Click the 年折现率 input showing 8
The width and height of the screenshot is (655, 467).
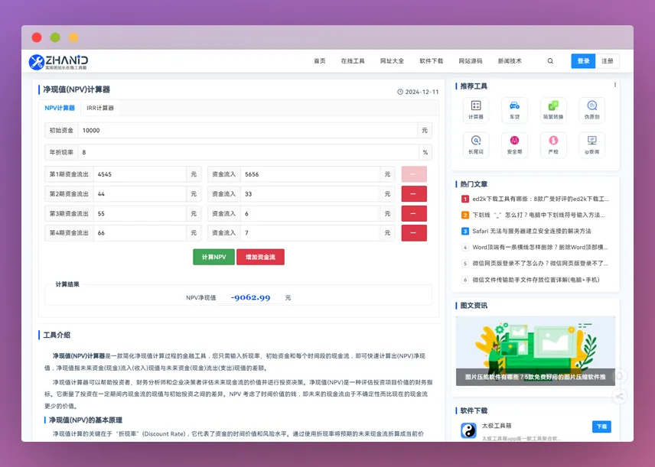pyautogui.click(x=248, y=152)
